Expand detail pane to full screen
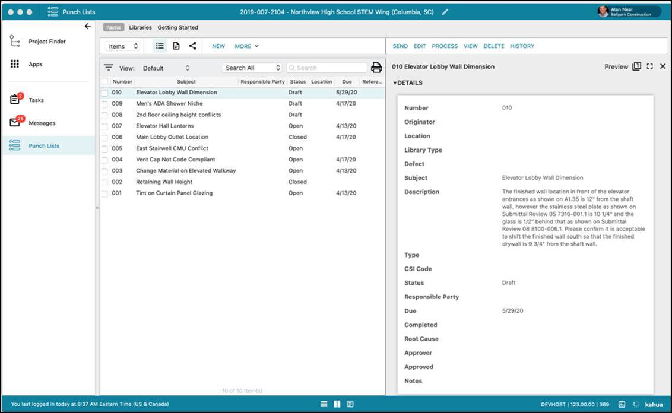 [649, 66]
